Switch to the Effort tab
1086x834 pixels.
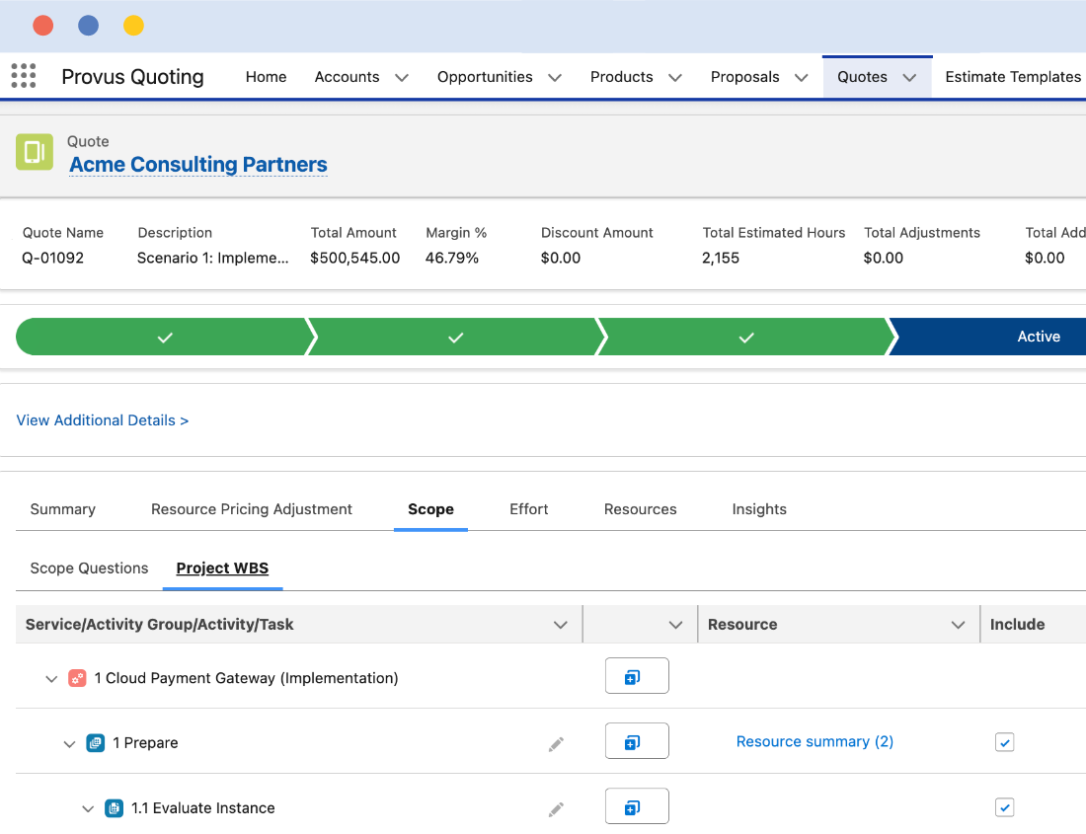click(x=528, y=509)
